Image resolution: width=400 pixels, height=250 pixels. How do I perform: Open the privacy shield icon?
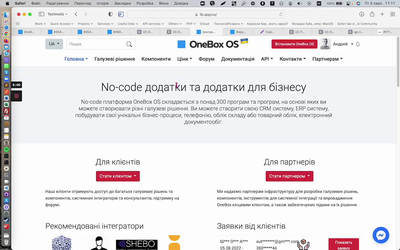coord(110,14)
